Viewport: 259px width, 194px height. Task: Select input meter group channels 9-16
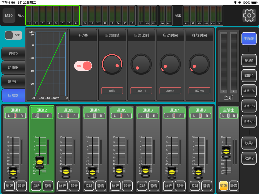click(108, 16)
